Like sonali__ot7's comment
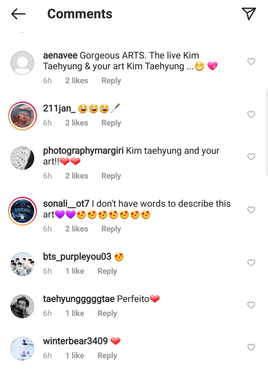 click(x=251, y=210)
